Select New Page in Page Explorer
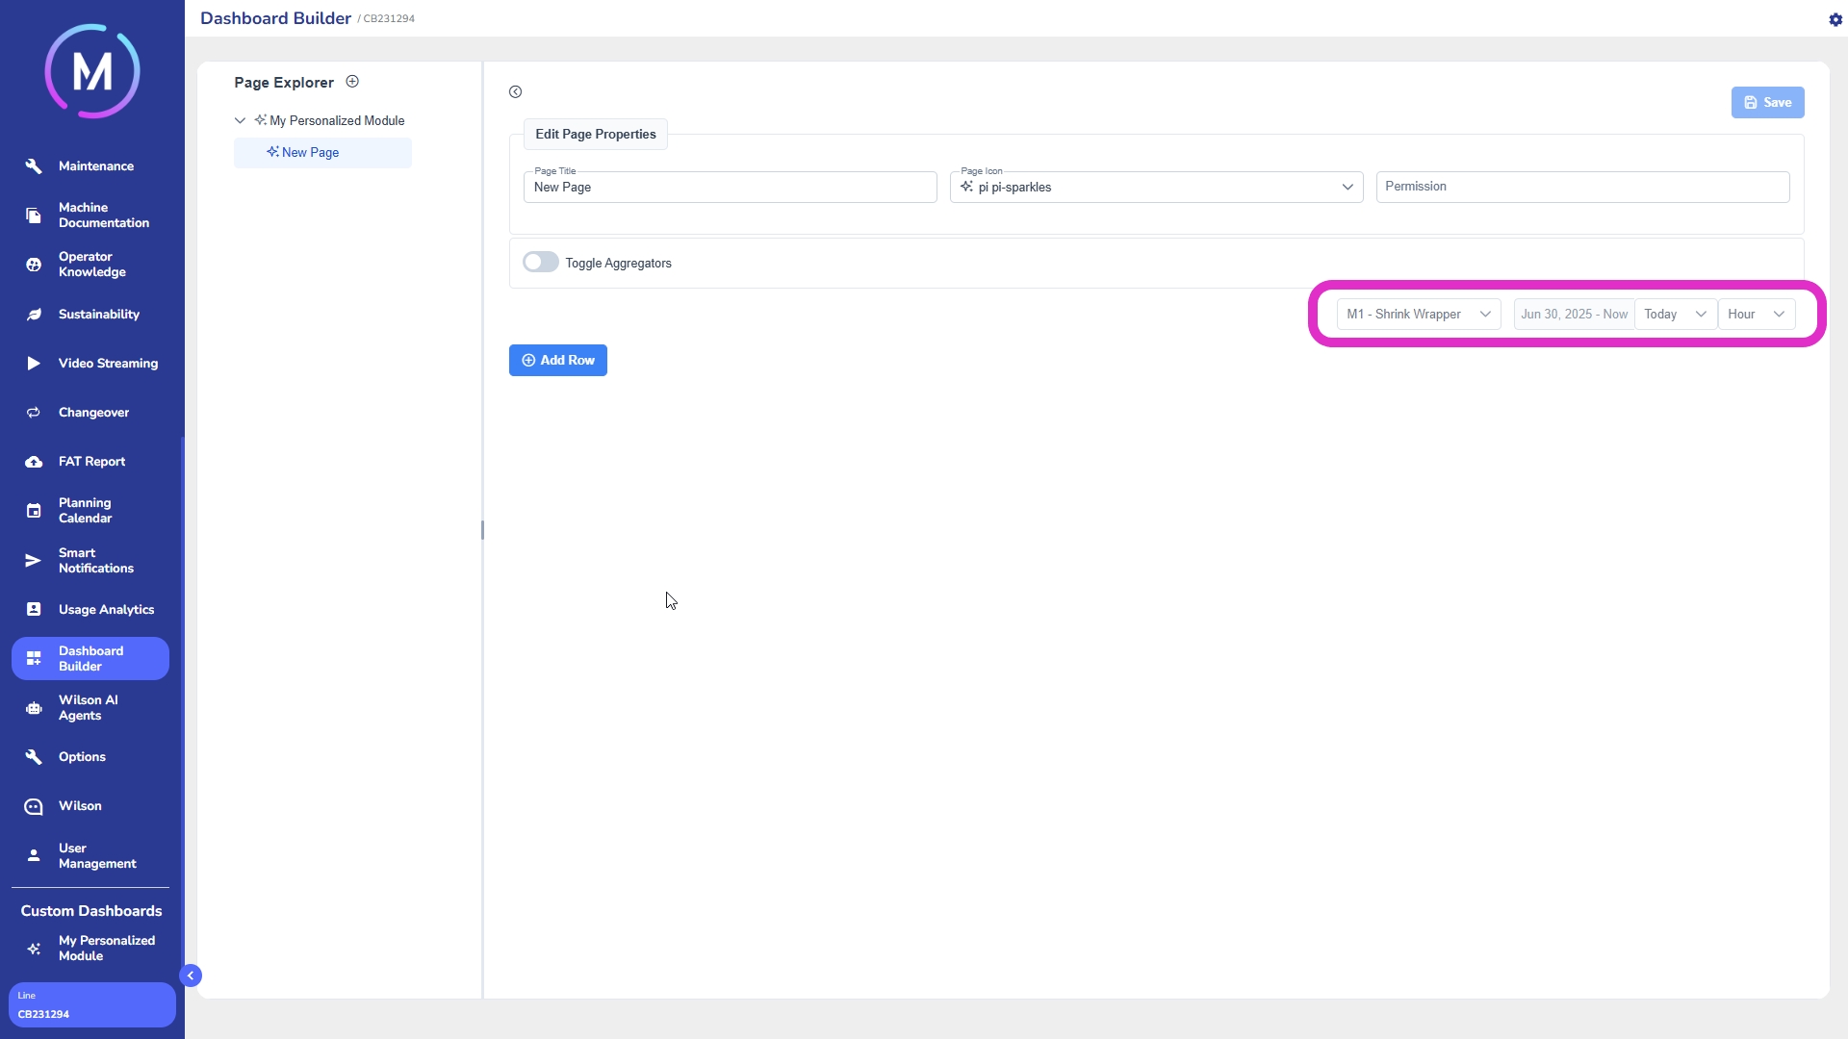 pos(310,153)
